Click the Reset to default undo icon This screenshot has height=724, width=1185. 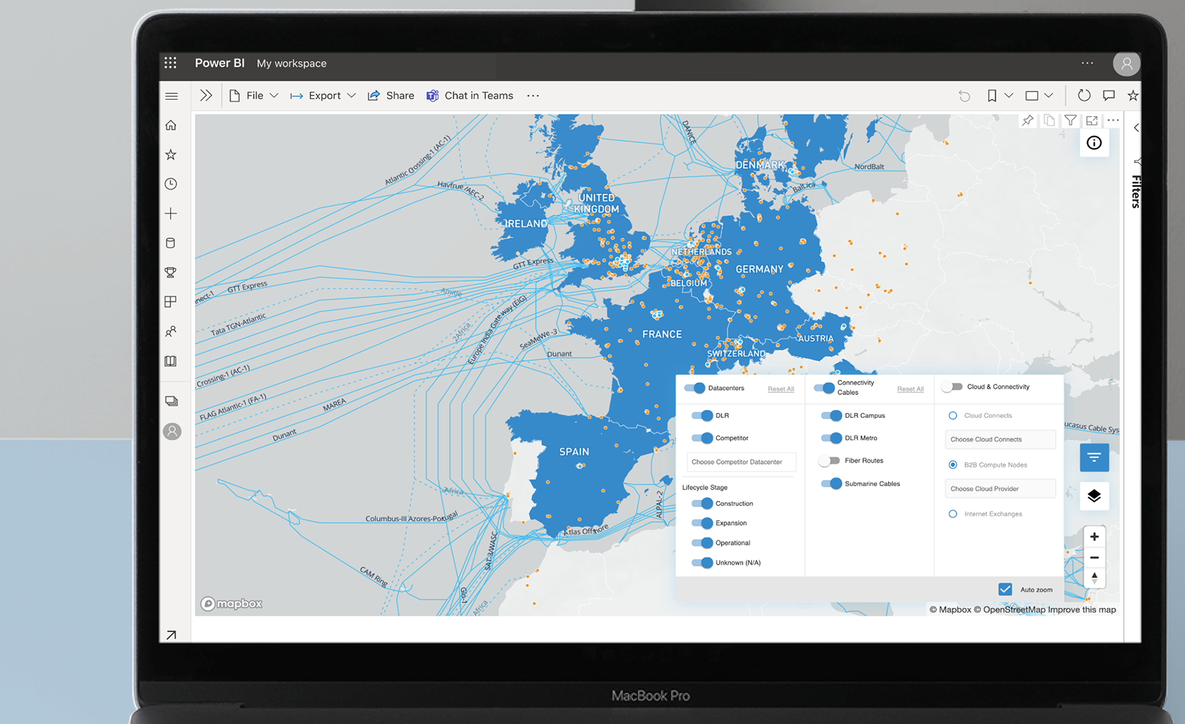[x=964, y=96]
